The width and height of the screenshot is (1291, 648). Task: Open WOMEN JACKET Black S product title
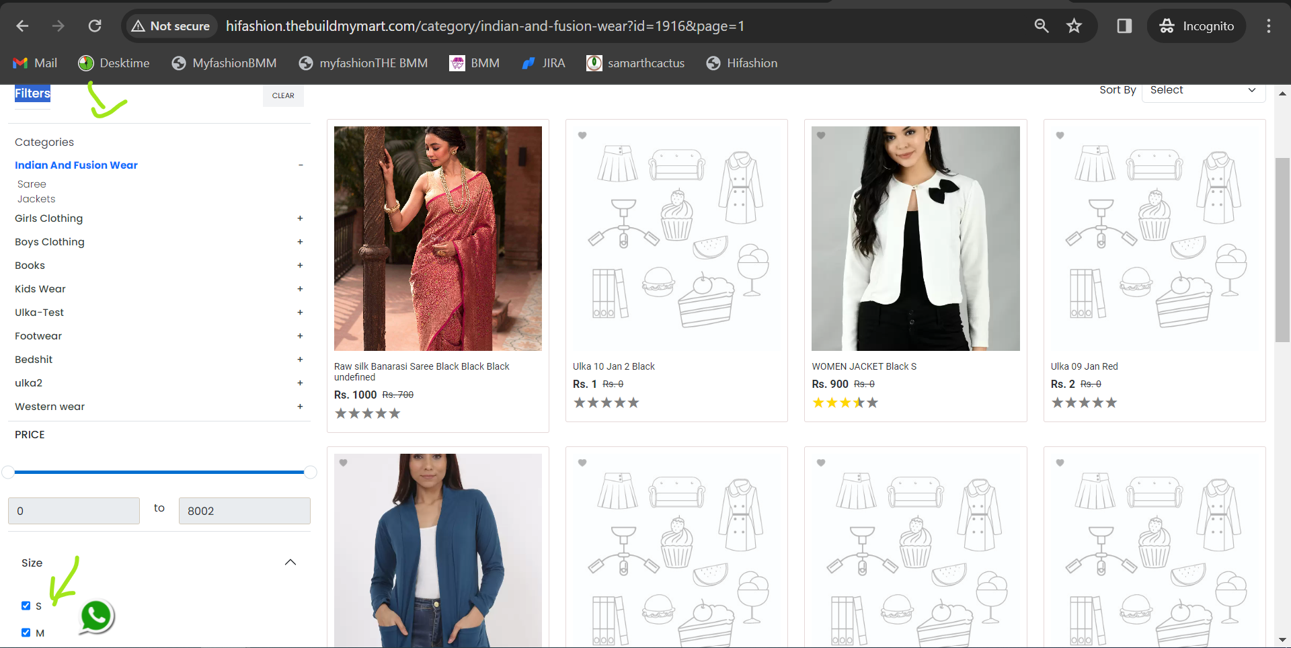pyautogui.click(x=864, y=366)
